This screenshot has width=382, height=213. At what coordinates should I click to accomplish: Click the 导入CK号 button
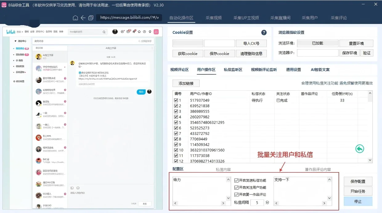pyautogui.click(x=251, y=43)
